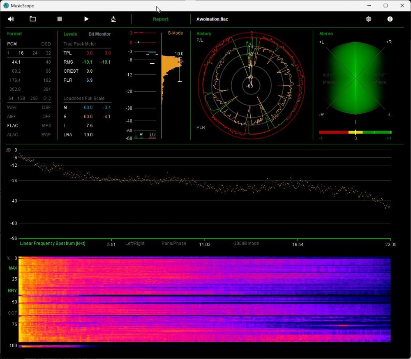Click the integrated loudness -7.5 value
This screenshot has height=359, width=411.
pyautogui.click(x=89, y=126)
